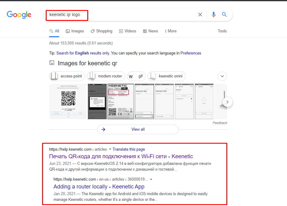Image resolution: width=287 pixels, height=206 pixels.
Task: Open the Tools menu
Action: click(x=222, y=31)
